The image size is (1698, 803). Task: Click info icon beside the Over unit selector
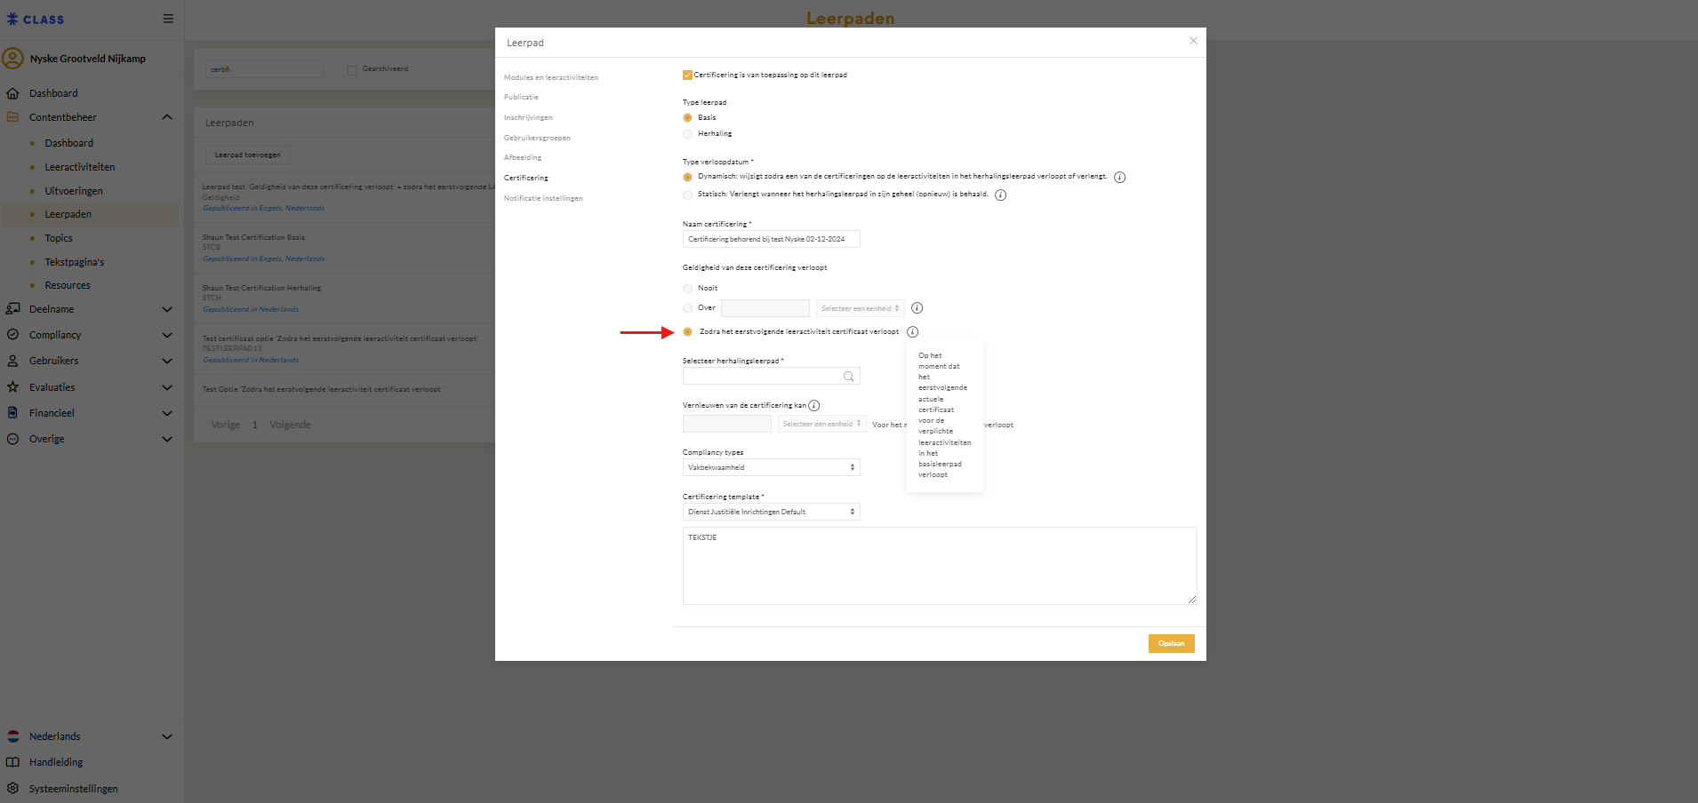click(x=917, y=308)
